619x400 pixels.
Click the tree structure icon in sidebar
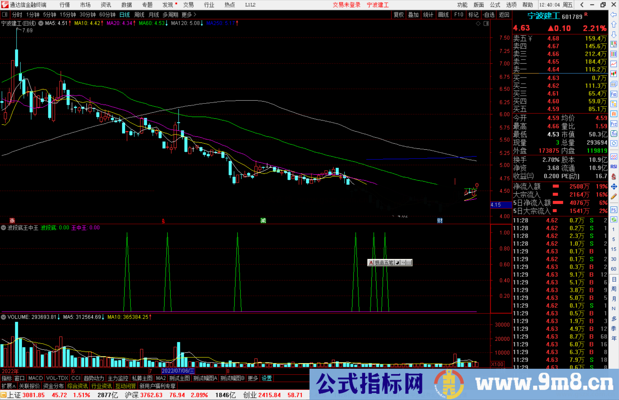tap(614, 104)
